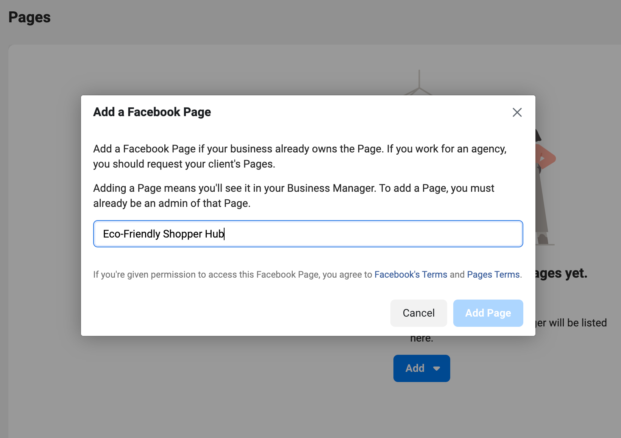Screen dimensions: 621x438
Task: Confirm by pressing Add Page
Action: point(488,313)
